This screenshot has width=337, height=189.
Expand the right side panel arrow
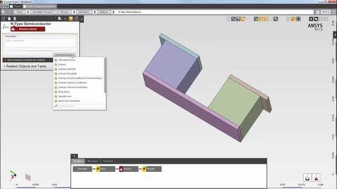pyautogui.click(x=335, y=35)
